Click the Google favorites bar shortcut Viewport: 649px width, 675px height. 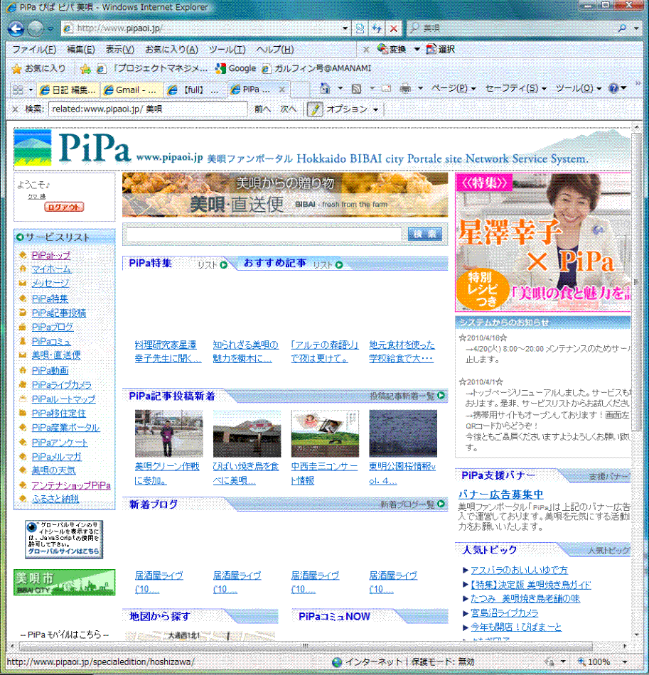(236, 68)
